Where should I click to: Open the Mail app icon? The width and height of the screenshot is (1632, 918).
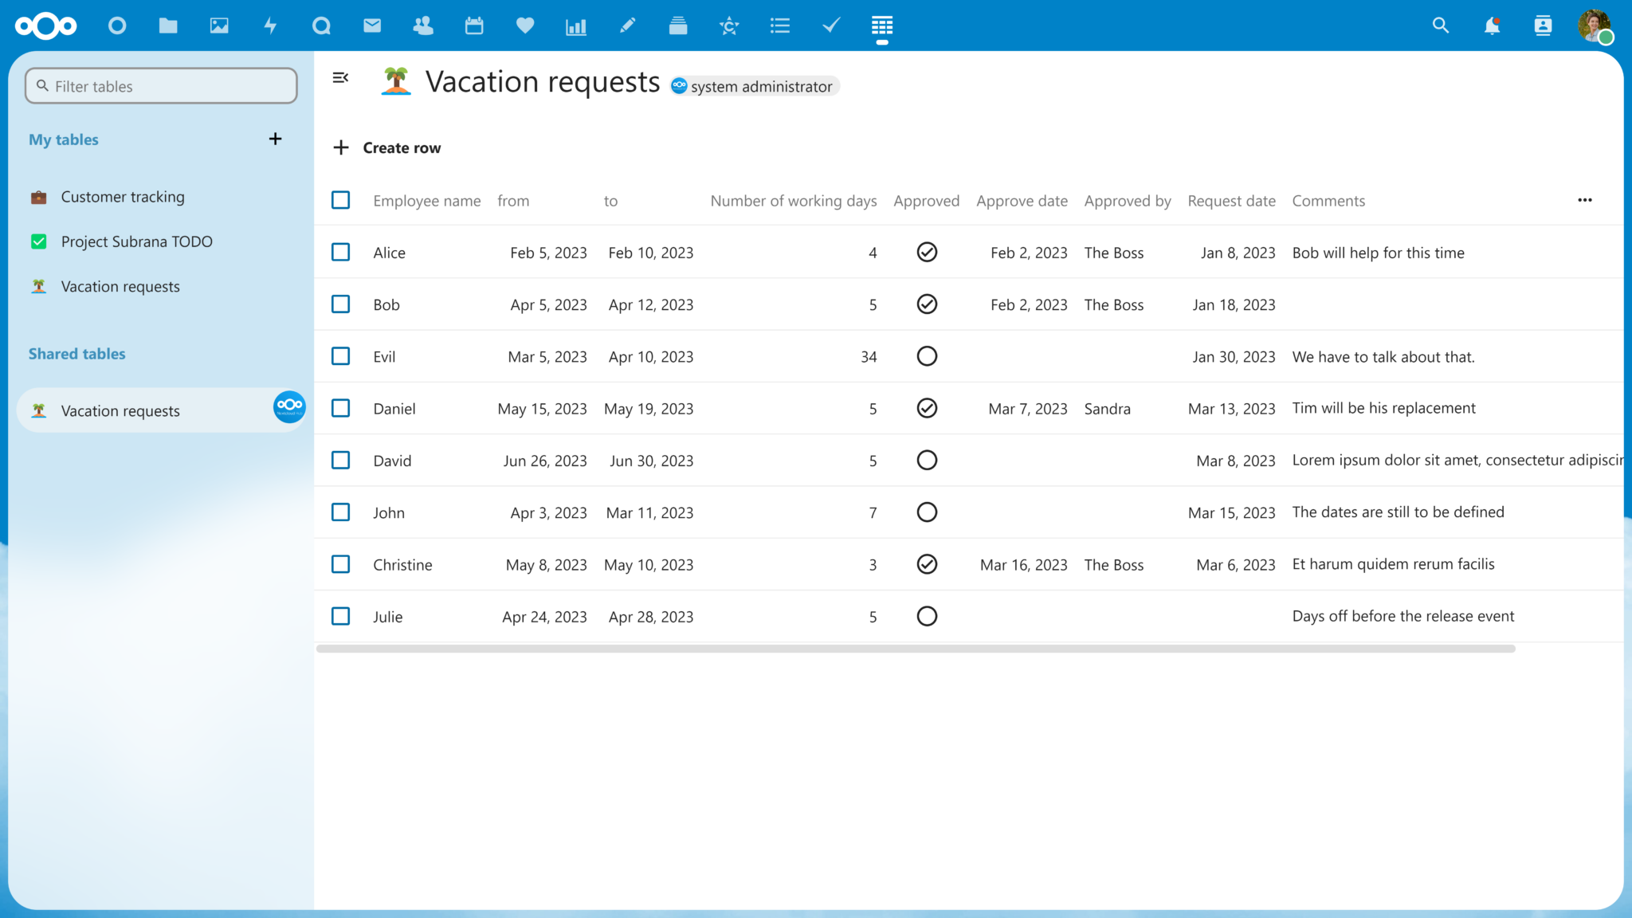coord(372,25)
